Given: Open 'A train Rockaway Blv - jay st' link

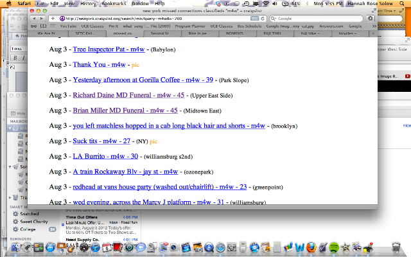Looking at the screenshot, I should pyautogui.click(x=126, y=172).
